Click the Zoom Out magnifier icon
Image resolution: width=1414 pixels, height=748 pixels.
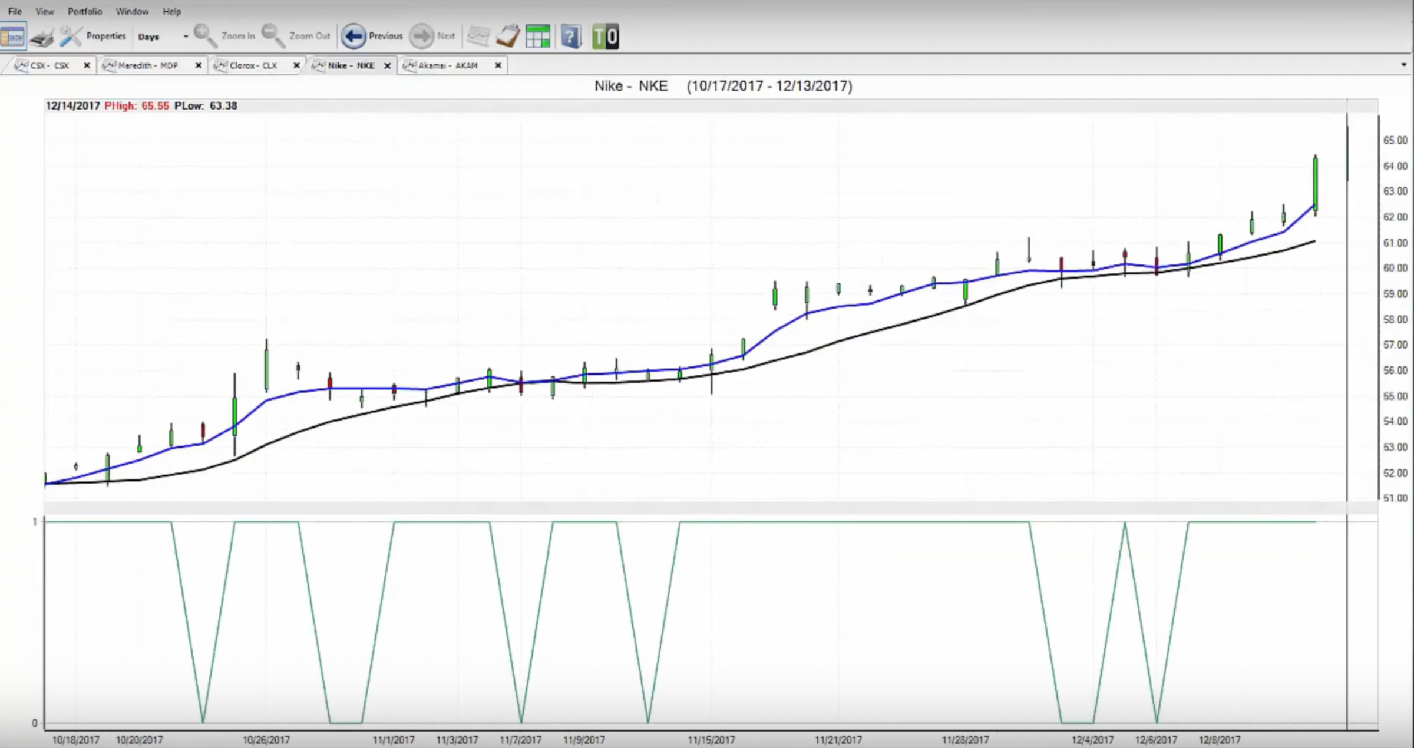point(273,36)
